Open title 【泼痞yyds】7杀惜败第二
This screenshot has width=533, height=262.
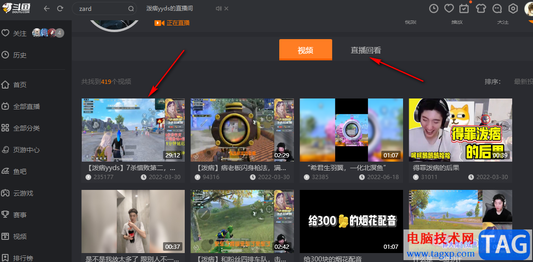coord(130,168)
